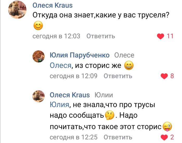Screen dimensions: 182x143
Task: Like the first comment with 11 likes
Action: point(162,36)
